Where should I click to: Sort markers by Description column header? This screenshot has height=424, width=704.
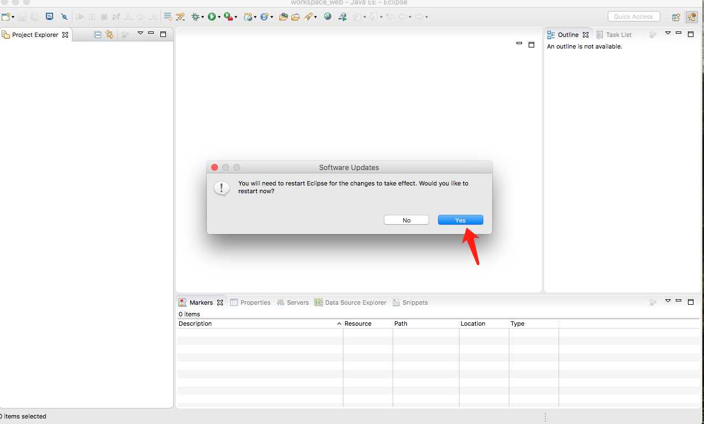tap(260, 324)
